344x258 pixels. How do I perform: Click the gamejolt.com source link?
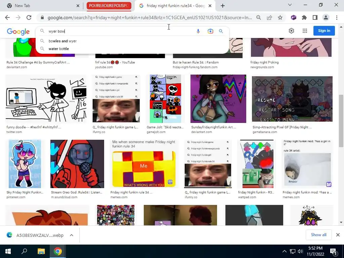156,132
